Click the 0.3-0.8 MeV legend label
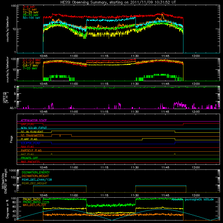Viewport: 223px width, 223px height. point(32,63)
